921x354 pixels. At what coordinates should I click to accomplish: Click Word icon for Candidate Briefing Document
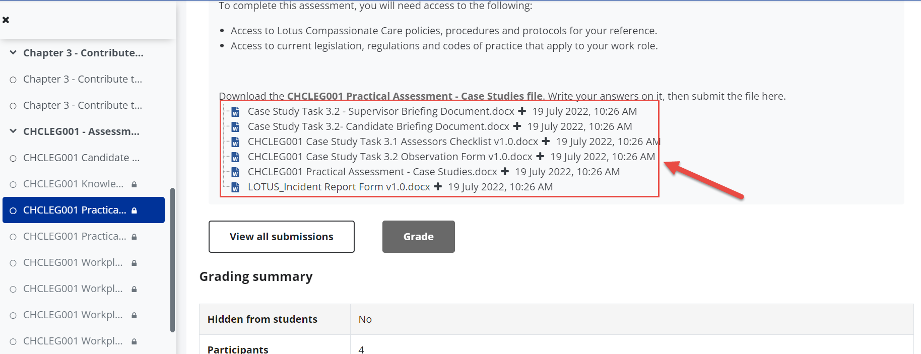(x=235, y=127)
